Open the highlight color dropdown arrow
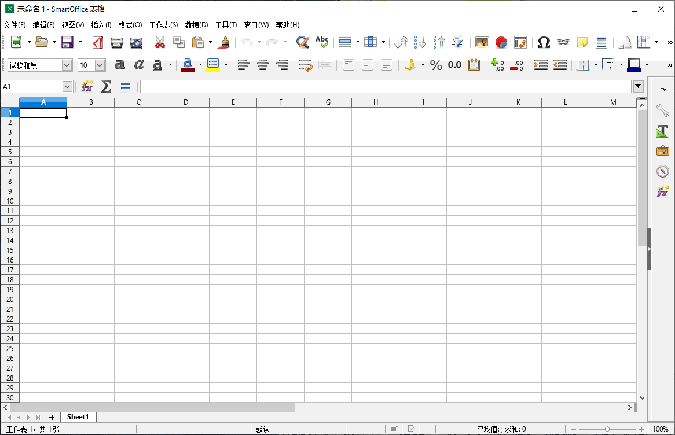This screenshot has height=435, width=675. 226,65
